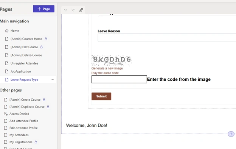Click Play the audio code link
Viewport: 236px width, 149px height.
(105, 73)
